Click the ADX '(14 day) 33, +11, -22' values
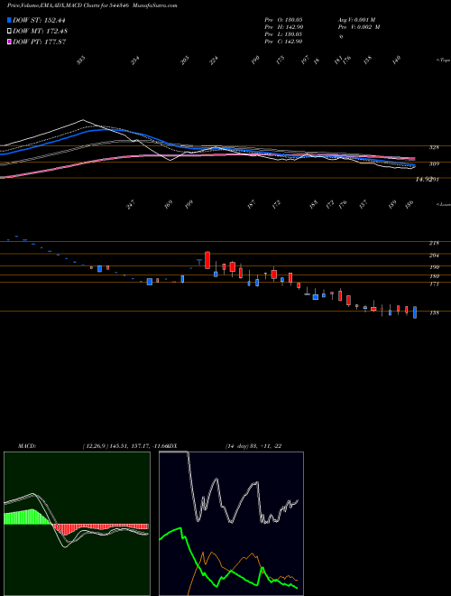The image size is (451, 596). click(x=253, y=446)
